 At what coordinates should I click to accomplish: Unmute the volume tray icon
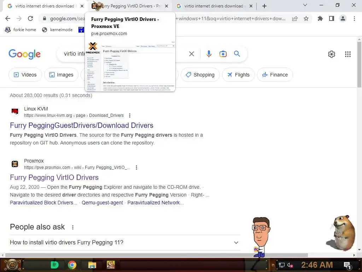(290, 265)
